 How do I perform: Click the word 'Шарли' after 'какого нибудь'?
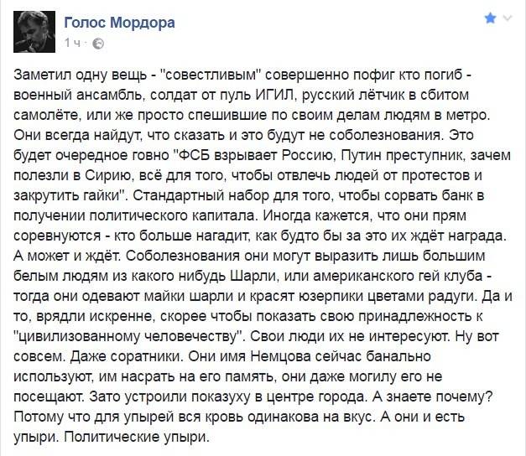click(x=253, y=276)
